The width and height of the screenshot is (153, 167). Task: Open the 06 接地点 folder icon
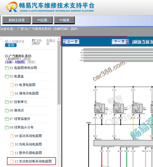(7, 110)
